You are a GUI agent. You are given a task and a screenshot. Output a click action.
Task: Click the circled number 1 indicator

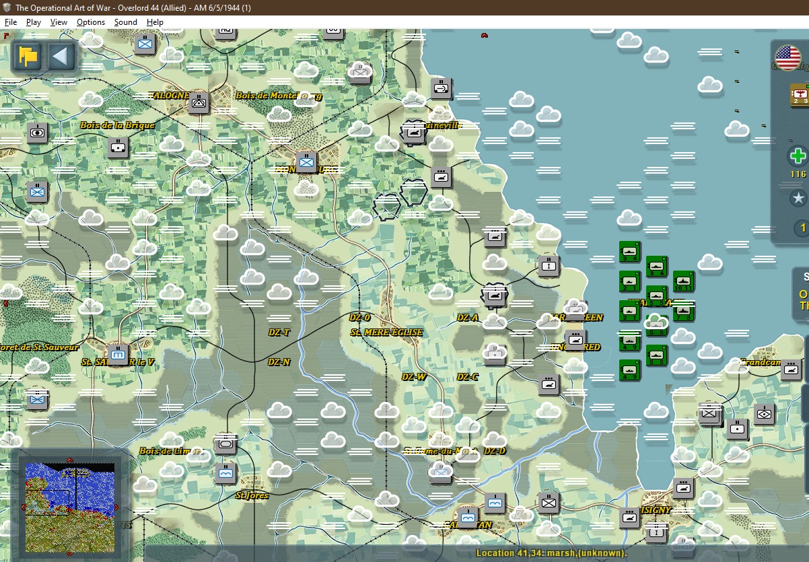coord(800,228)
